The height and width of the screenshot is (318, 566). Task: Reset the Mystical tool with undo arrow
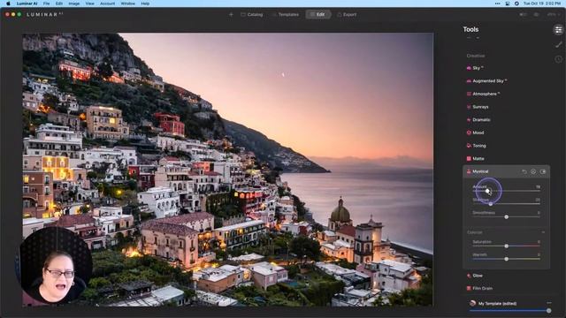[524, 171]
